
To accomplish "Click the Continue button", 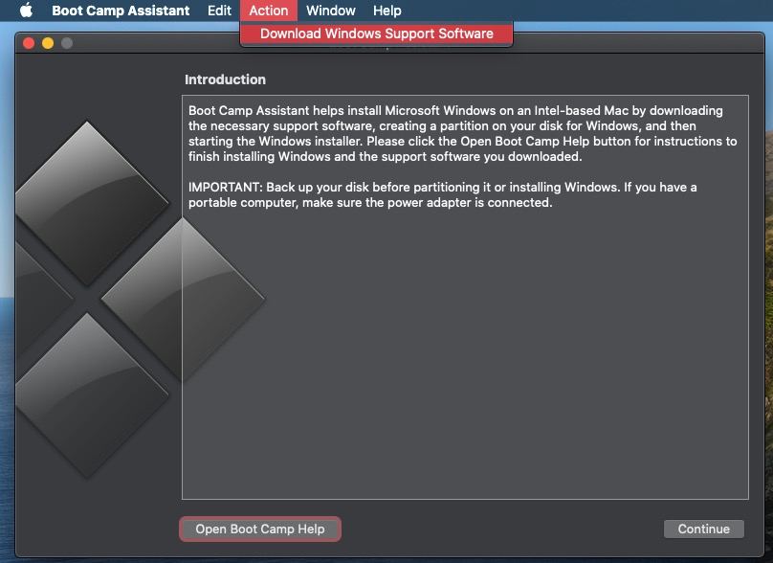I will (703, 529).
